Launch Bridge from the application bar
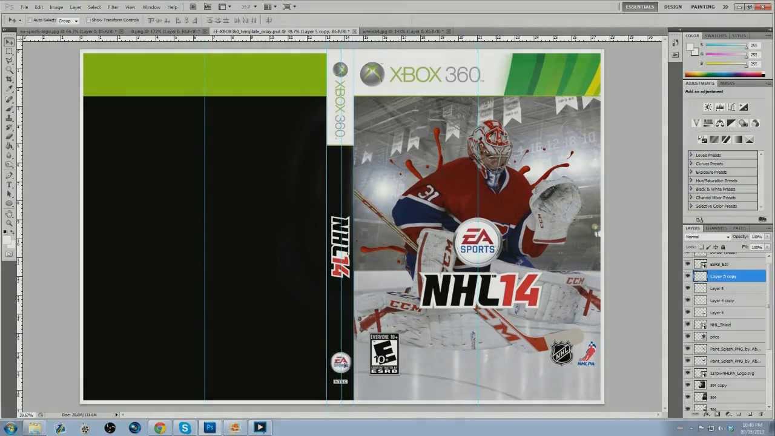 click(x=193, y=7)
